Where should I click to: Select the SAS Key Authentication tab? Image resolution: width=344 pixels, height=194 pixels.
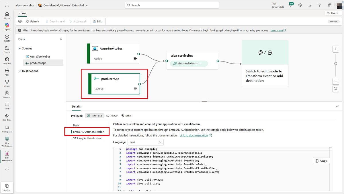coord(87,138)
